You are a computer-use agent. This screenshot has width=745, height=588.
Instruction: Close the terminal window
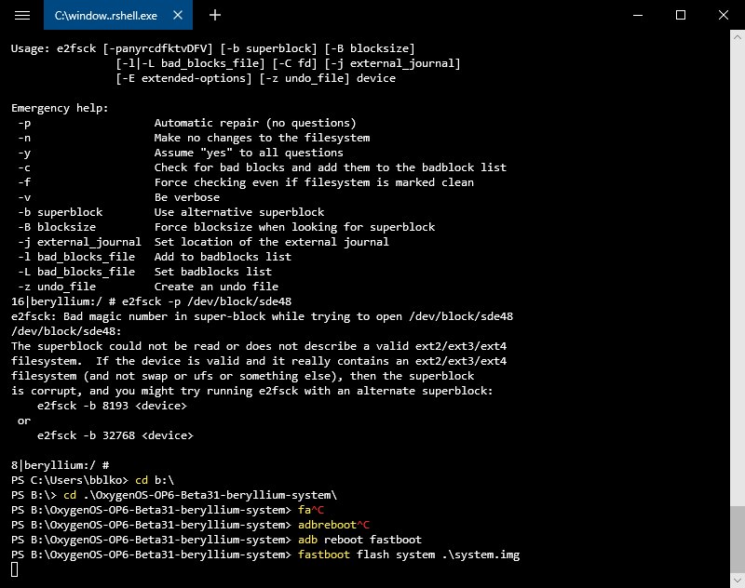tap(724, 15)
